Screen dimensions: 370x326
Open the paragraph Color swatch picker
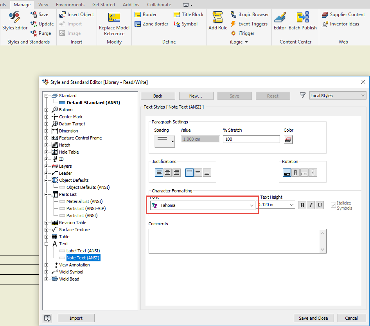pos(288,139)
